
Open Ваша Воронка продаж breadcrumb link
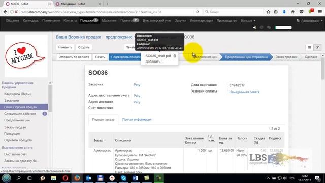(78, 37)
